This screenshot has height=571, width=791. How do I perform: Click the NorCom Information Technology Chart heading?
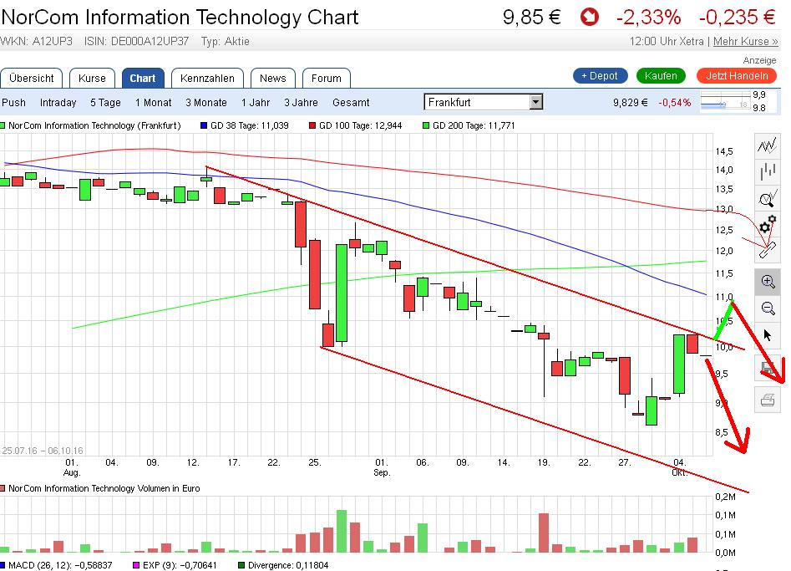(180, 18)
